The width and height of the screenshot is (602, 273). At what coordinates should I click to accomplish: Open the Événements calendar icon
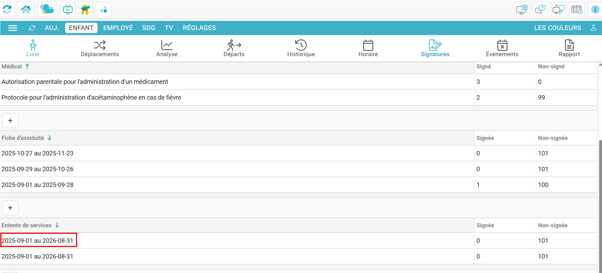click(x=502, y=45)
